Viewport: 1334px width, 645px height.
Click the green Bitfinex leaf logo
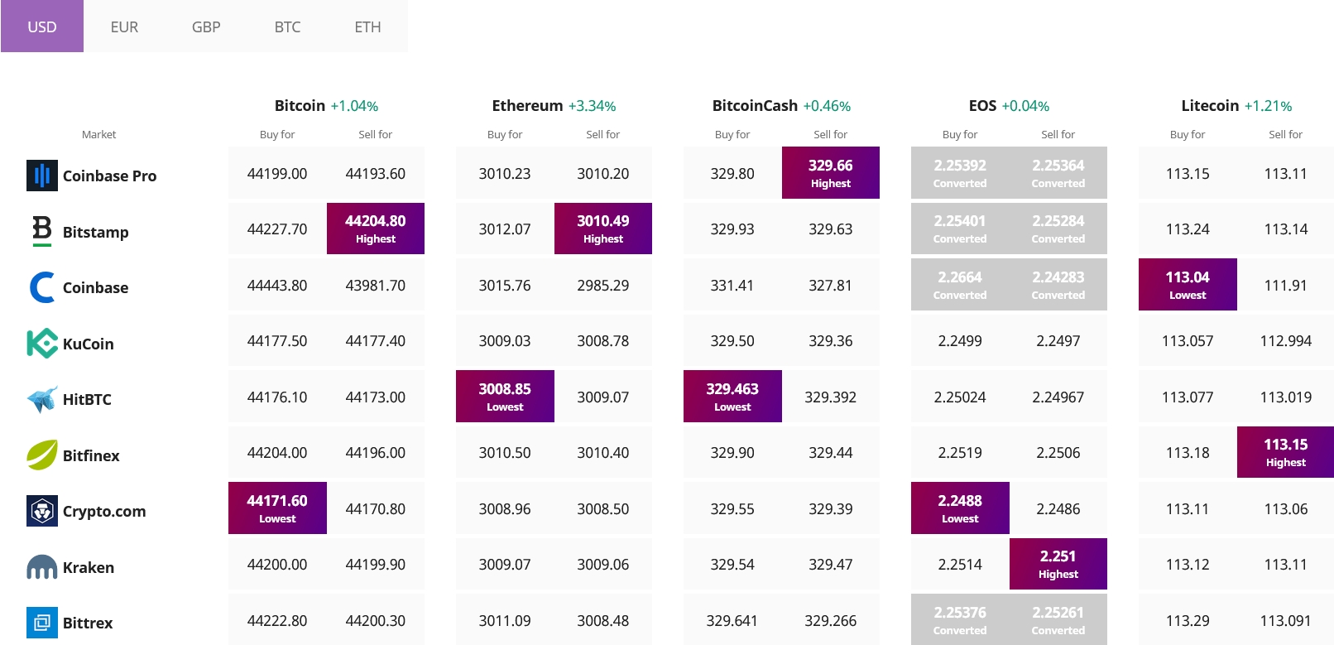pos(42,455)
